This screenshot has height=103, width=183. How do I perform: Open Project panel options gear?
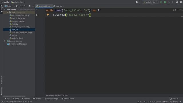coord(29,6)
